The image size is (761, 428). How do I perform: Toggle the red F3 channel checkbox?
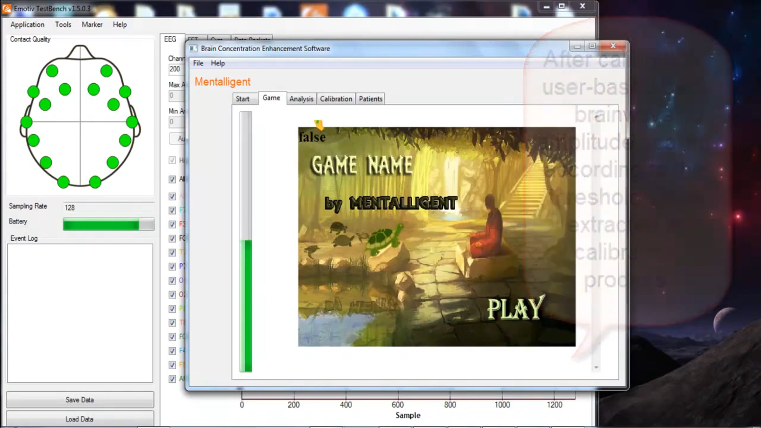[x=172, y=224]
